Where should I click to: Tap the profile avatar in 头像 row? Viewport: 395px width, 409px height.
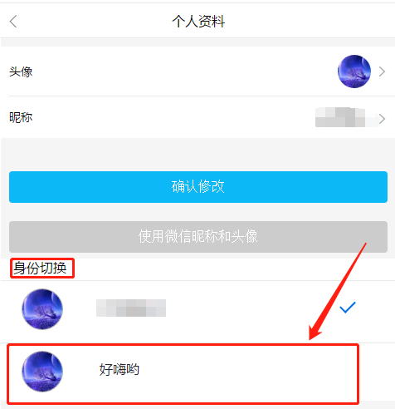click(354, 71)
